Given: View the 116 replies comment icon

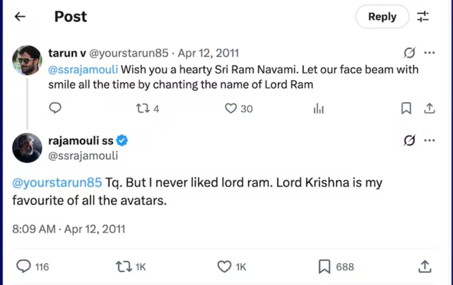Looking at the screenshot, I should pos(24,267).
